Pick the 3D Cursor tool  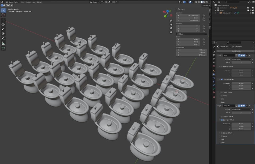[3, 15]
